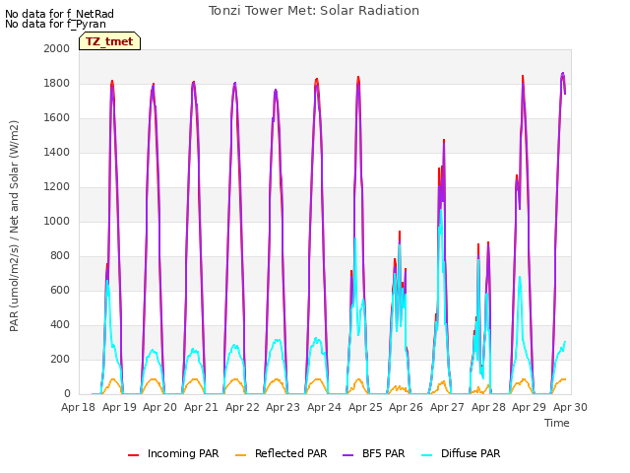Click the Apr 25 diffuse PAR spike near 900
The image size is (630, 473).
tap(355, 238)
